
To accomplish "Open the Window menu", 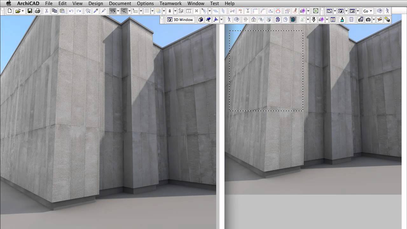I will pos(196,3).
